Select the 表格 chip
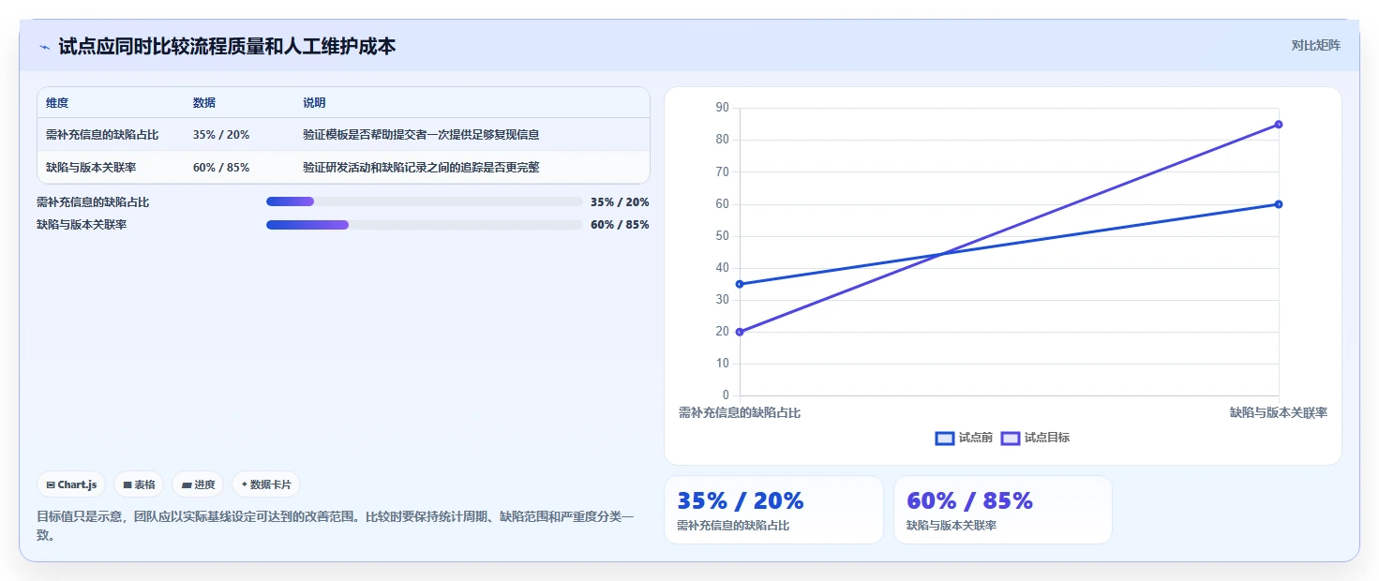 [x=139, y=484]
